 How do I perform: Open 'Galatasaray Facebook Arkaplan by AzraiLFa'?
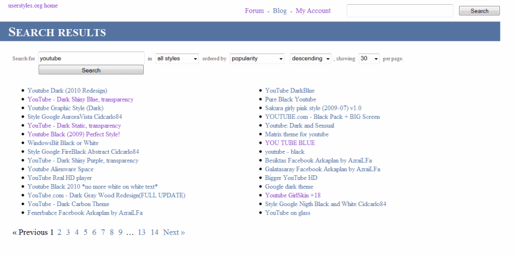[x=323, y=169]
